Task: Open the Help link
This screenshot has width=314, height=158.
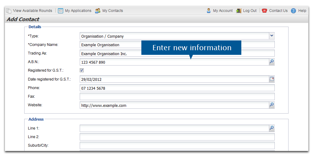Action: pyautogui.click(x=302, y=11)
